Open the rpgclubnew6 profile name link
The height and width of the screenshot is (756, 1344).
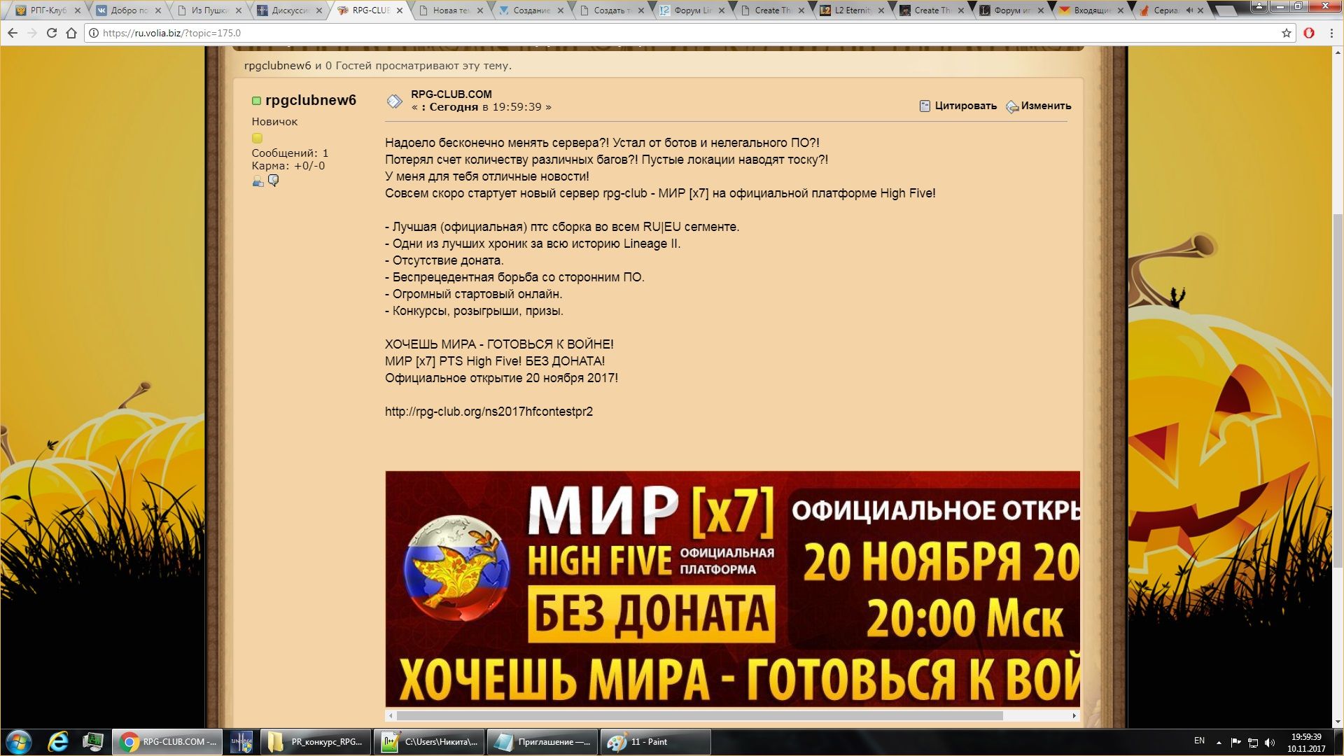(x=311, y=100)
